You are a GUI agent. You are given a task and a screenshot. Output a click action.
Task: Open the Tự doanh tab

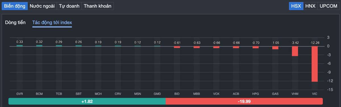[69, 6]
